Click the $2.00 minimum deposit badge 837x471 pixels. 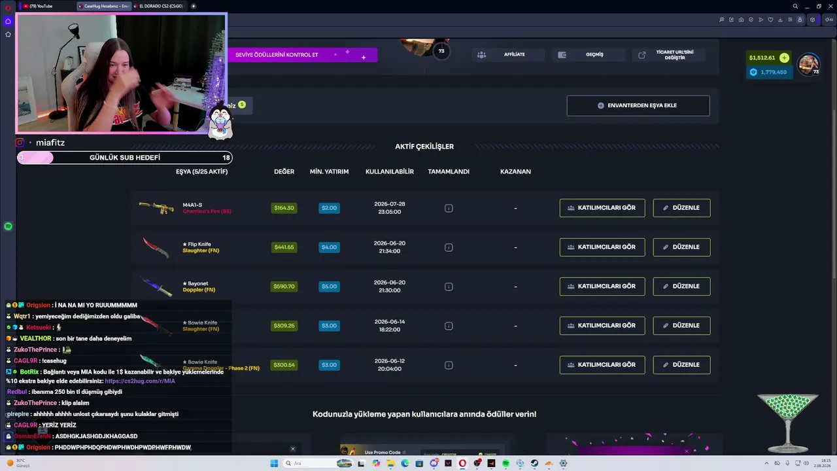pyautogui.click(x=329, y=208)
